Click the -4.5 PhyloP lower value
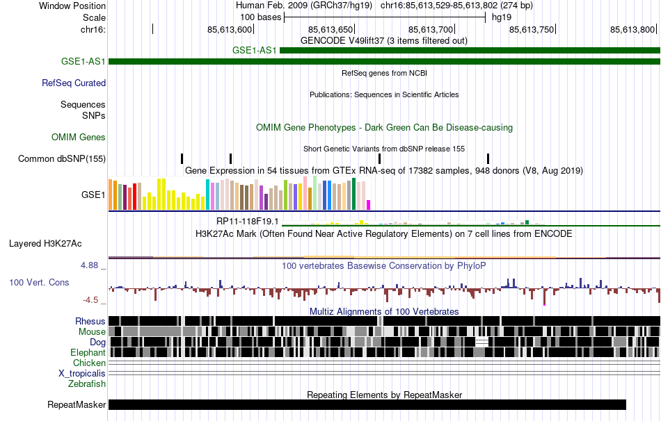 tap(90, 300)
